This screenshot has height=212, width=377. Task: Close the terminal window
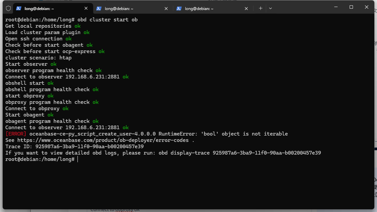(x=367, y=7)
